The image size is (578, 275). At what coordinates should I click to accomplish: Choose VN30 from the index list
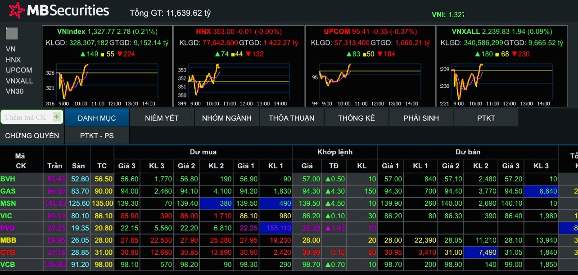[15, 91]
